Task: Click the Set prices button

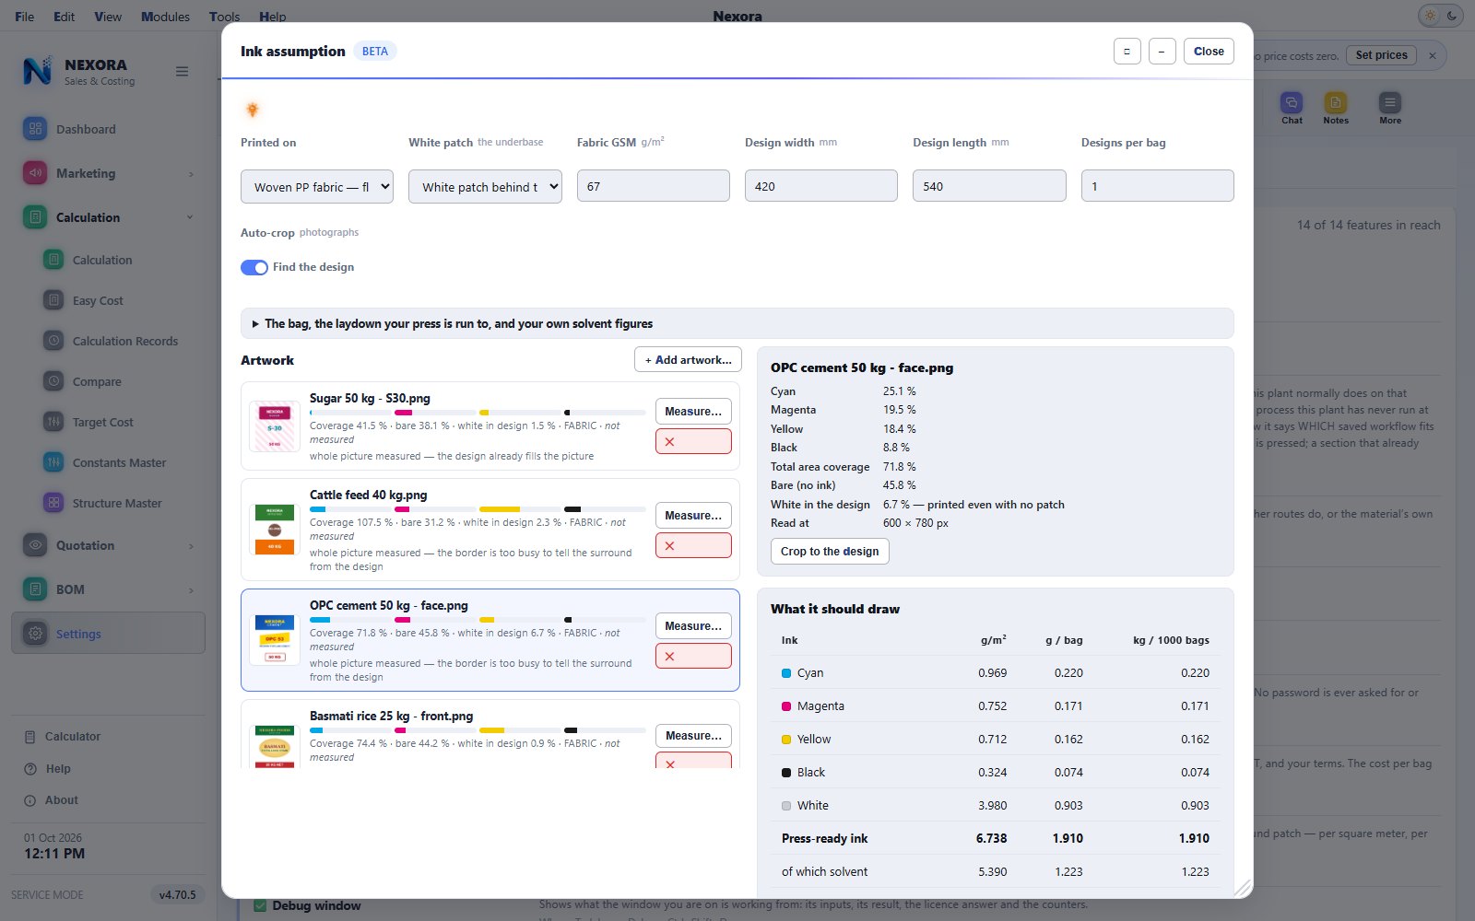Action: [1381, 55]
